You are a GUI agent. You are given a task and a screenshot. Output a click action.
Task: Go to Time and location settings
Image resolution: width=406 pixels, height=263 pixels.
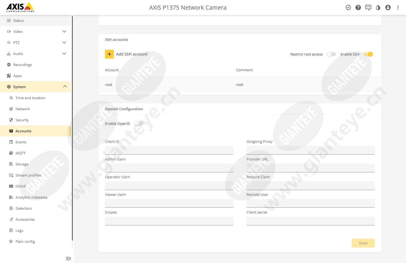click(x=35, y=98)
